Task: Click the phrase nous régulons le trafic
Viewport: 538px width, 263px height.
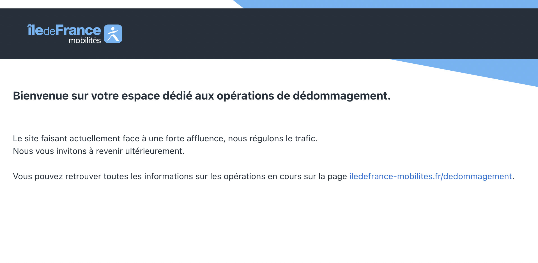Action: click(273, 139)
